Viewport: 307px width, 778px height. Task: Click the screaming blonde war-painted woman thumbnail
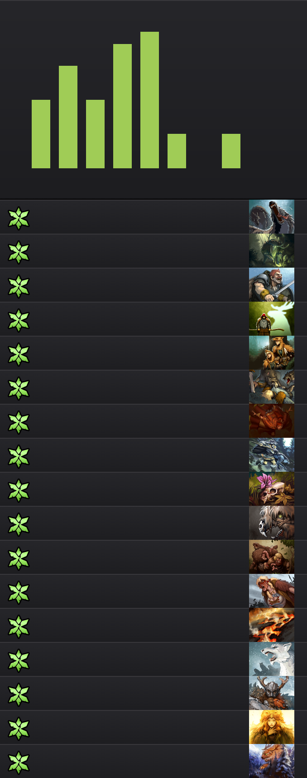272,591
